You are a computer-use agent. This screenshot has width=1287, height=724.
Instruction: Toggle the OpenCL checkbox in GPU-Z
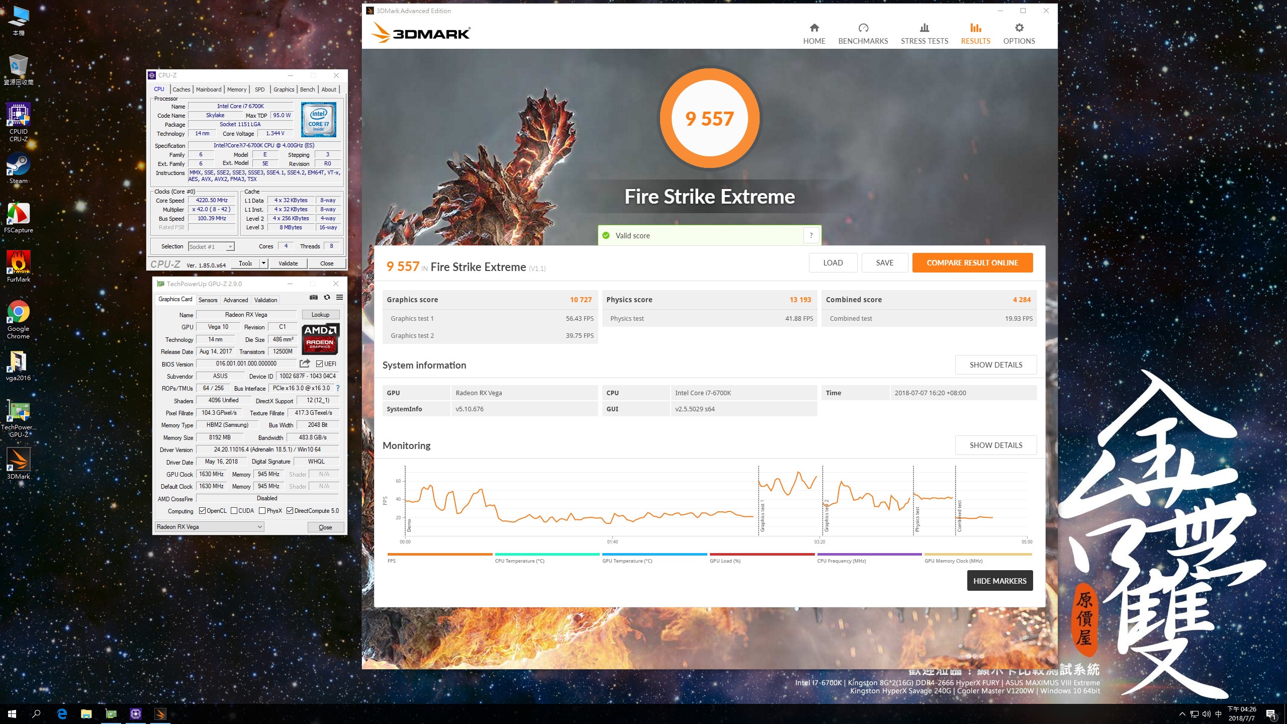(x=202, y=511)
